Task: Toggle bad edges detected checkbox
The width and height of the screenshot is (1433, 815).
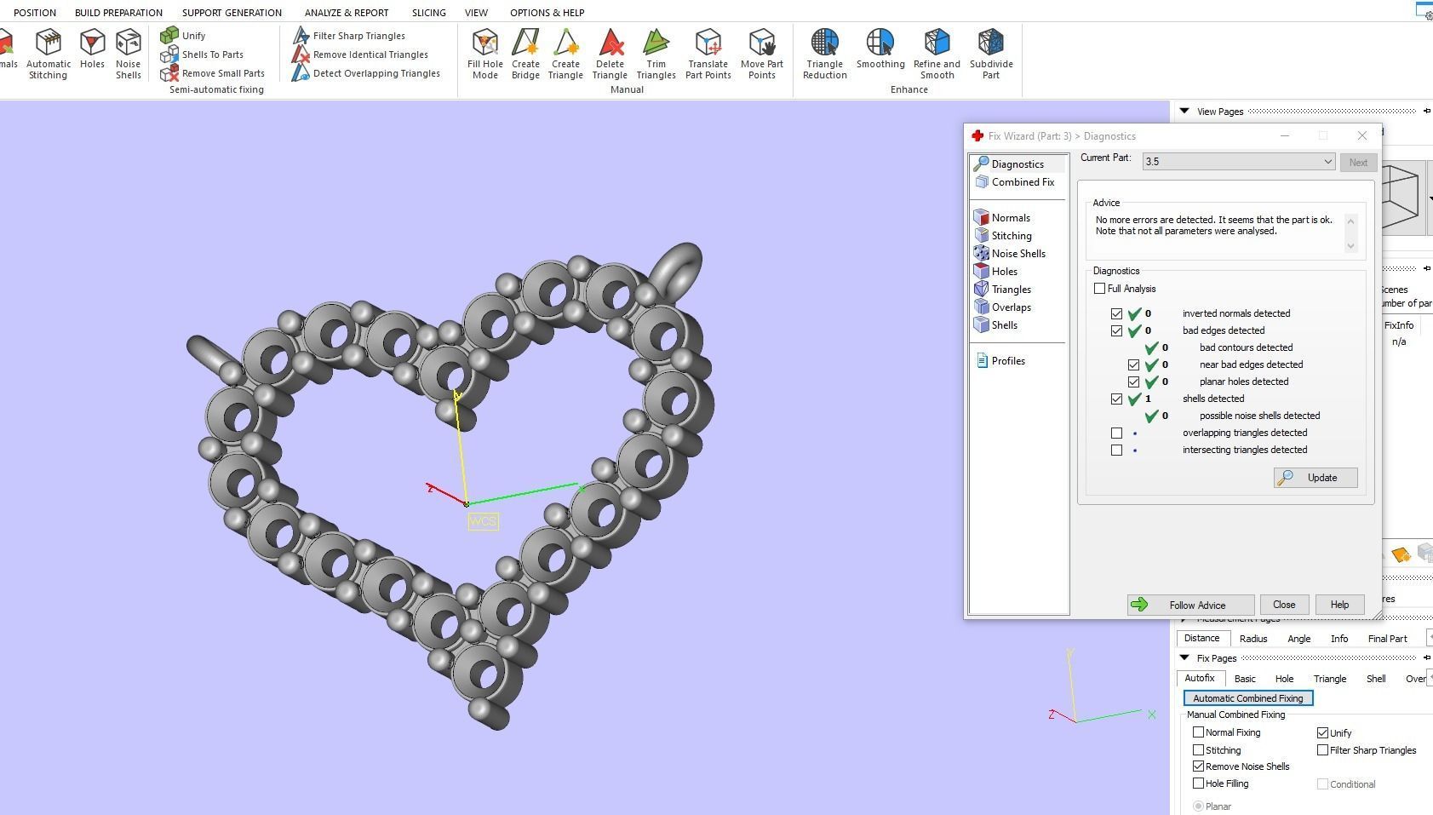Action: coord(1116,330)
